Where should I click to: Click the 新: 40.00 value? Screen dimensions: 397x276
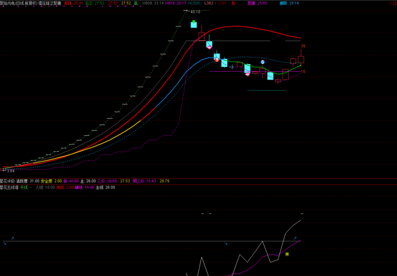(71, 181)
